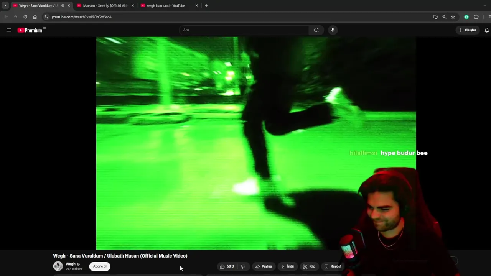This screenshot has width=491, height=276.
Task: Click the 98,4 B abone subscriber count
Action: coord(74,269)
